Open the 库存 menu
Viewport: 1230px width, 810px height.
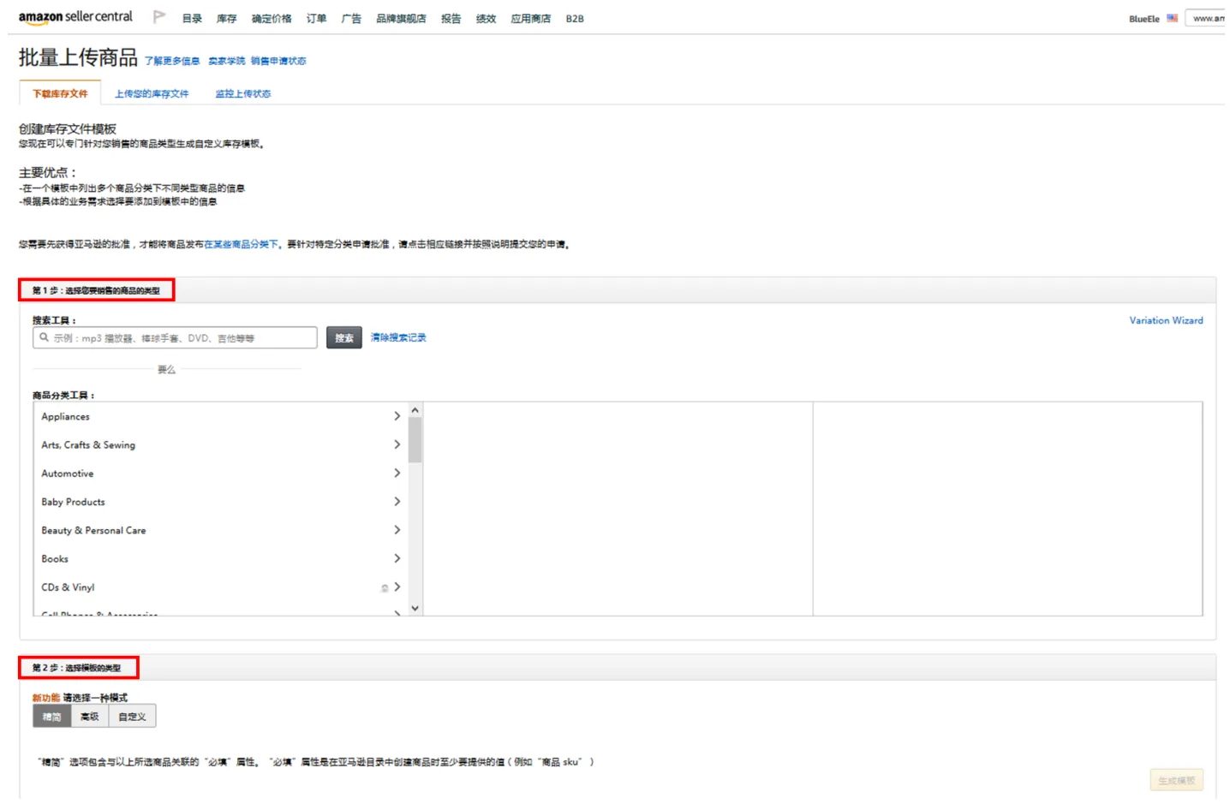point(226,19)
